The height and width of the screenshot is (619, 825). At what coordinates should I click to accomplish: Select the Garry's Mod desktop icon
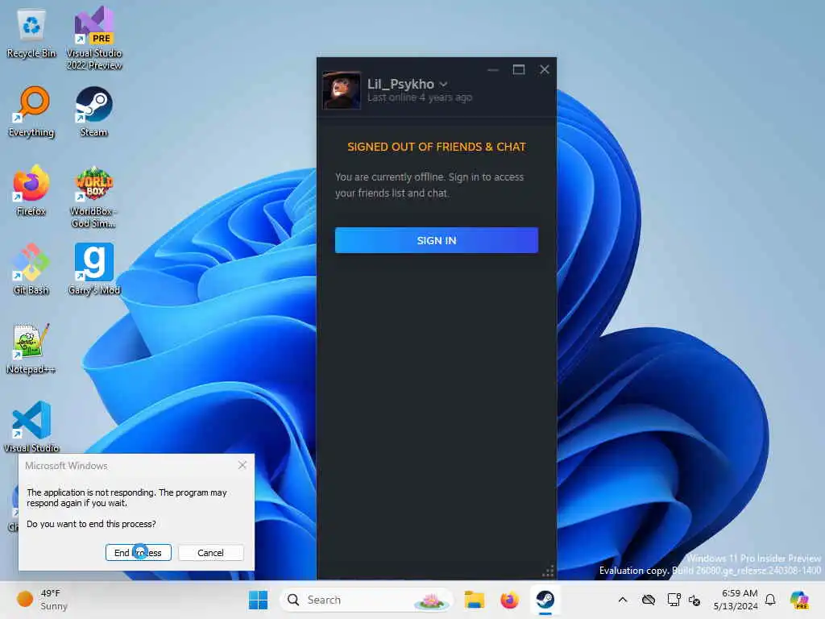pos(94,270)
